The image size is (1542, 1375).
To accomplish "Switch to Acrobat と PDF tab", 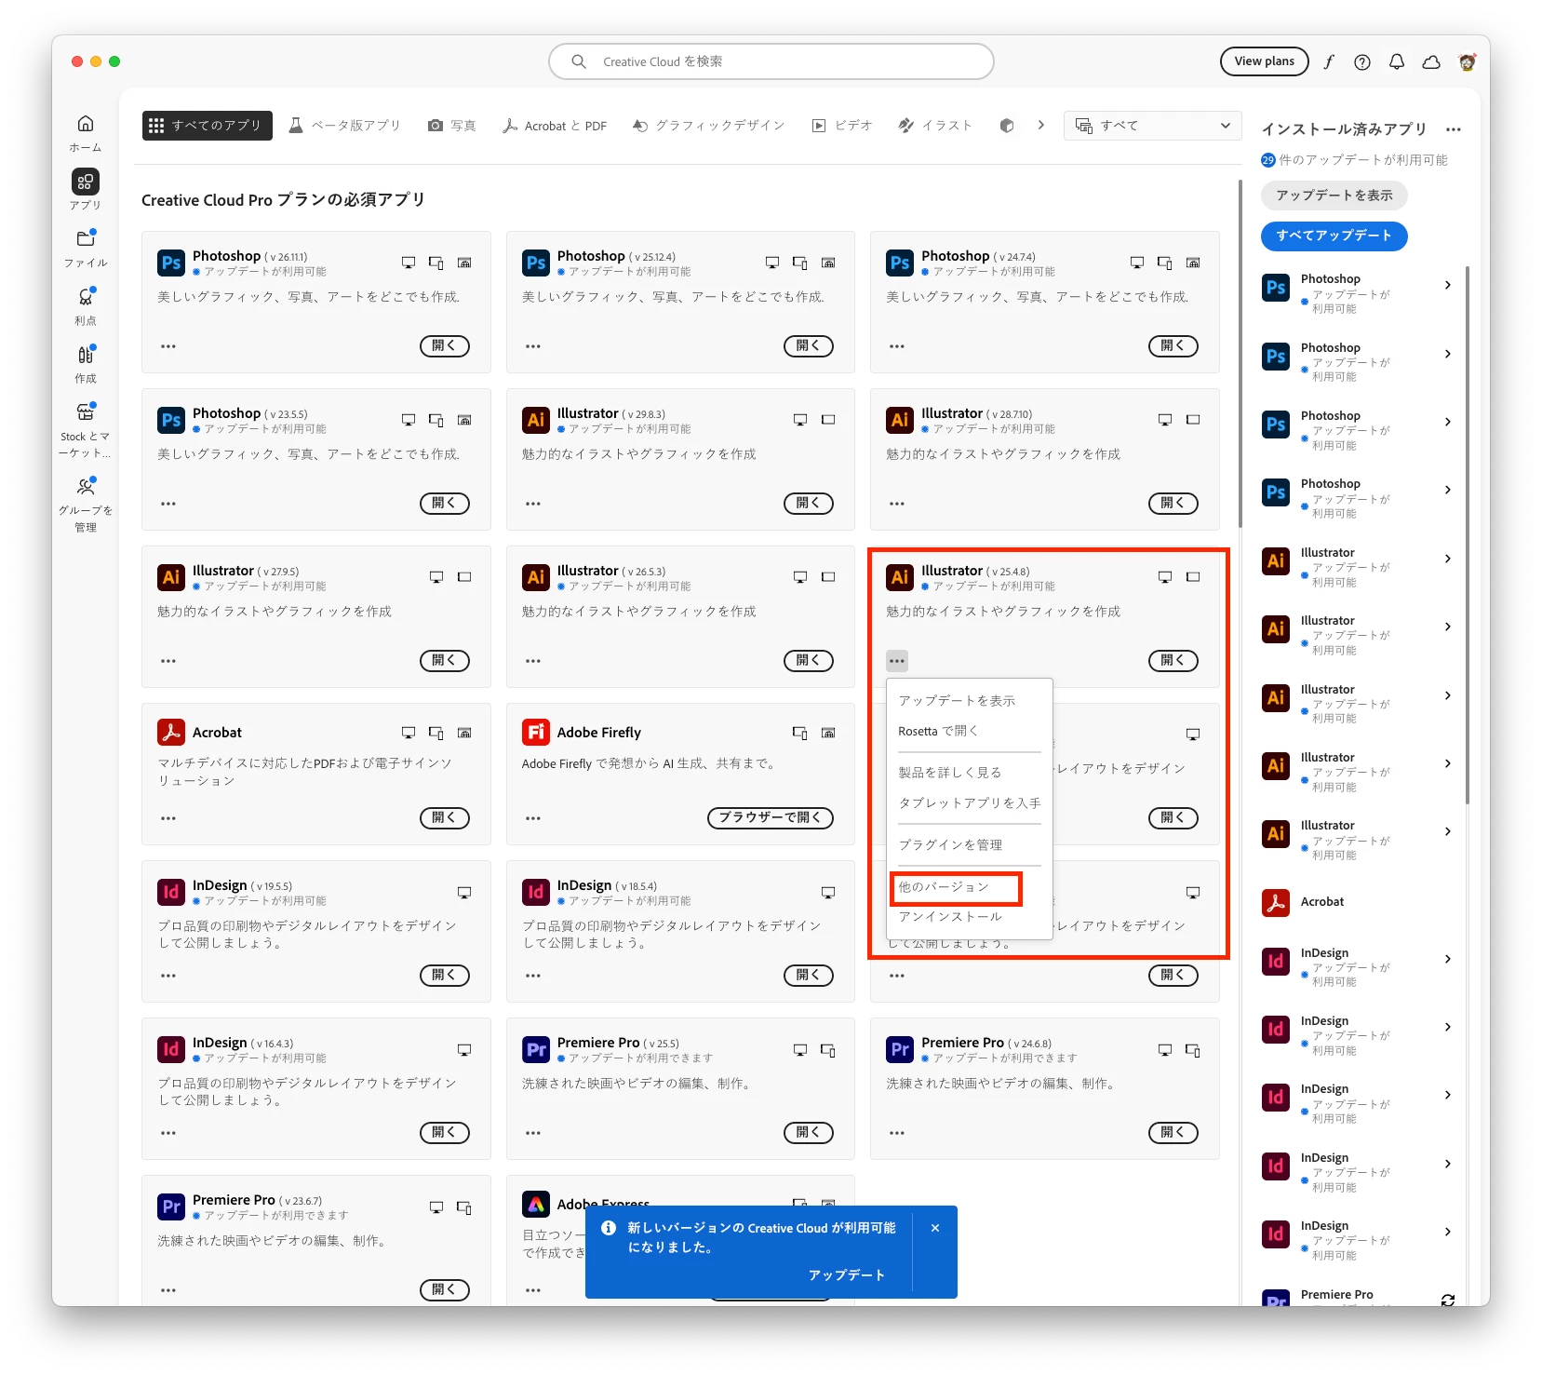I will click(x=555, y=126).
